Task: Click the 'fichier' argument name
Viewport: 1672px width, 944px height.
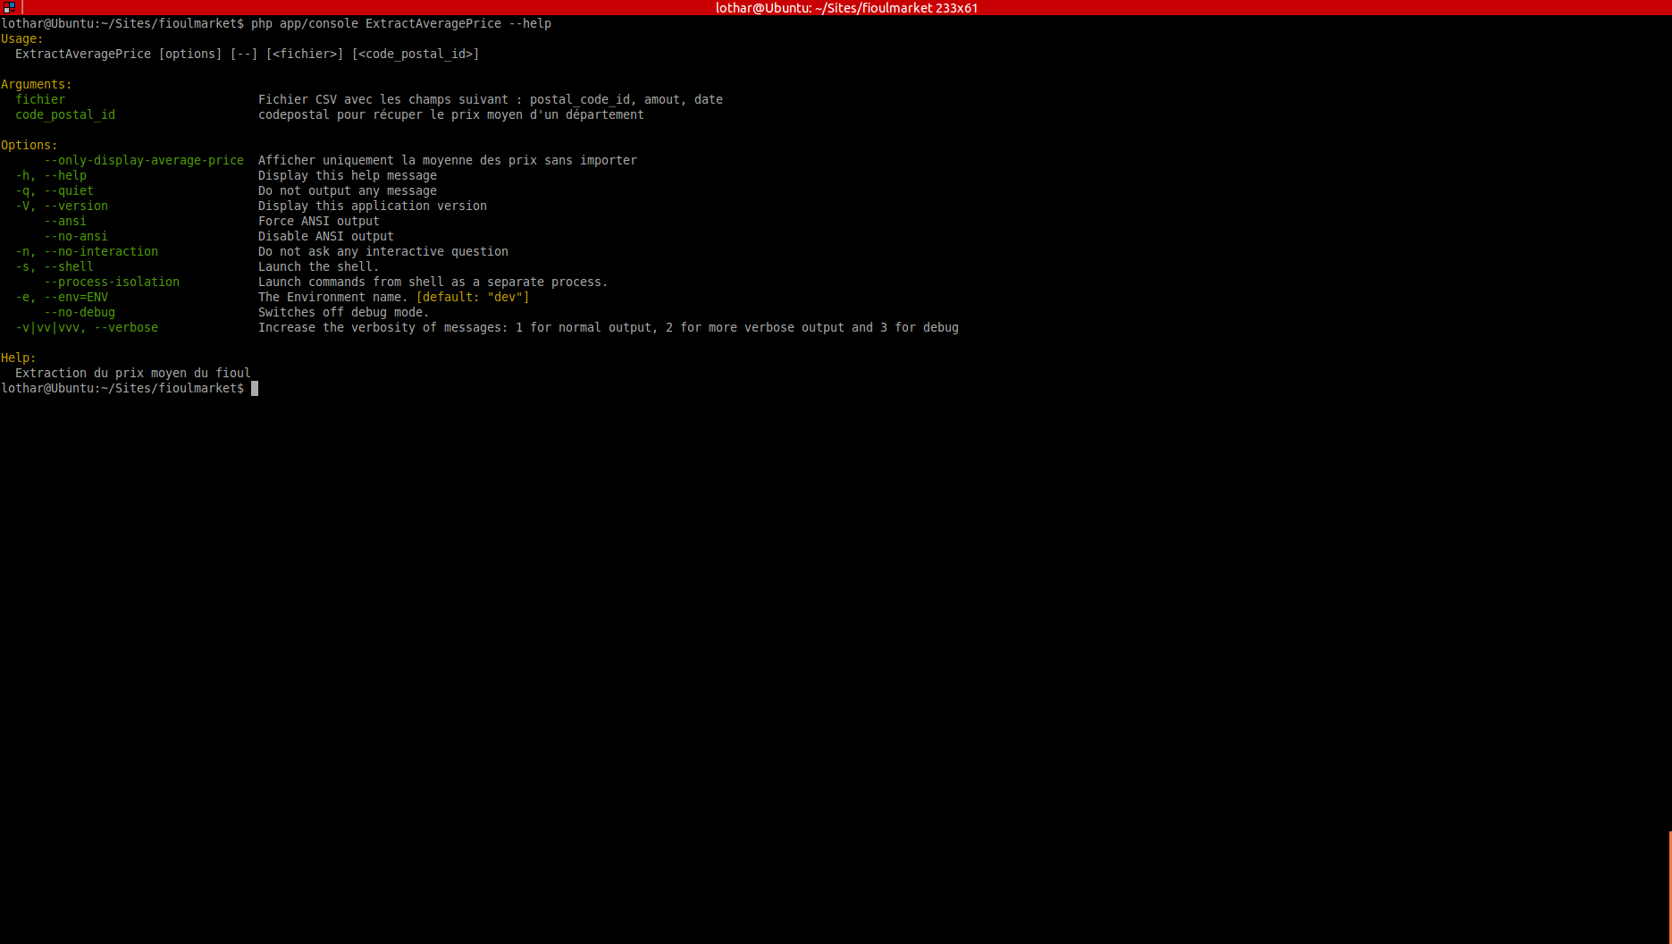Action: [40, 99]
